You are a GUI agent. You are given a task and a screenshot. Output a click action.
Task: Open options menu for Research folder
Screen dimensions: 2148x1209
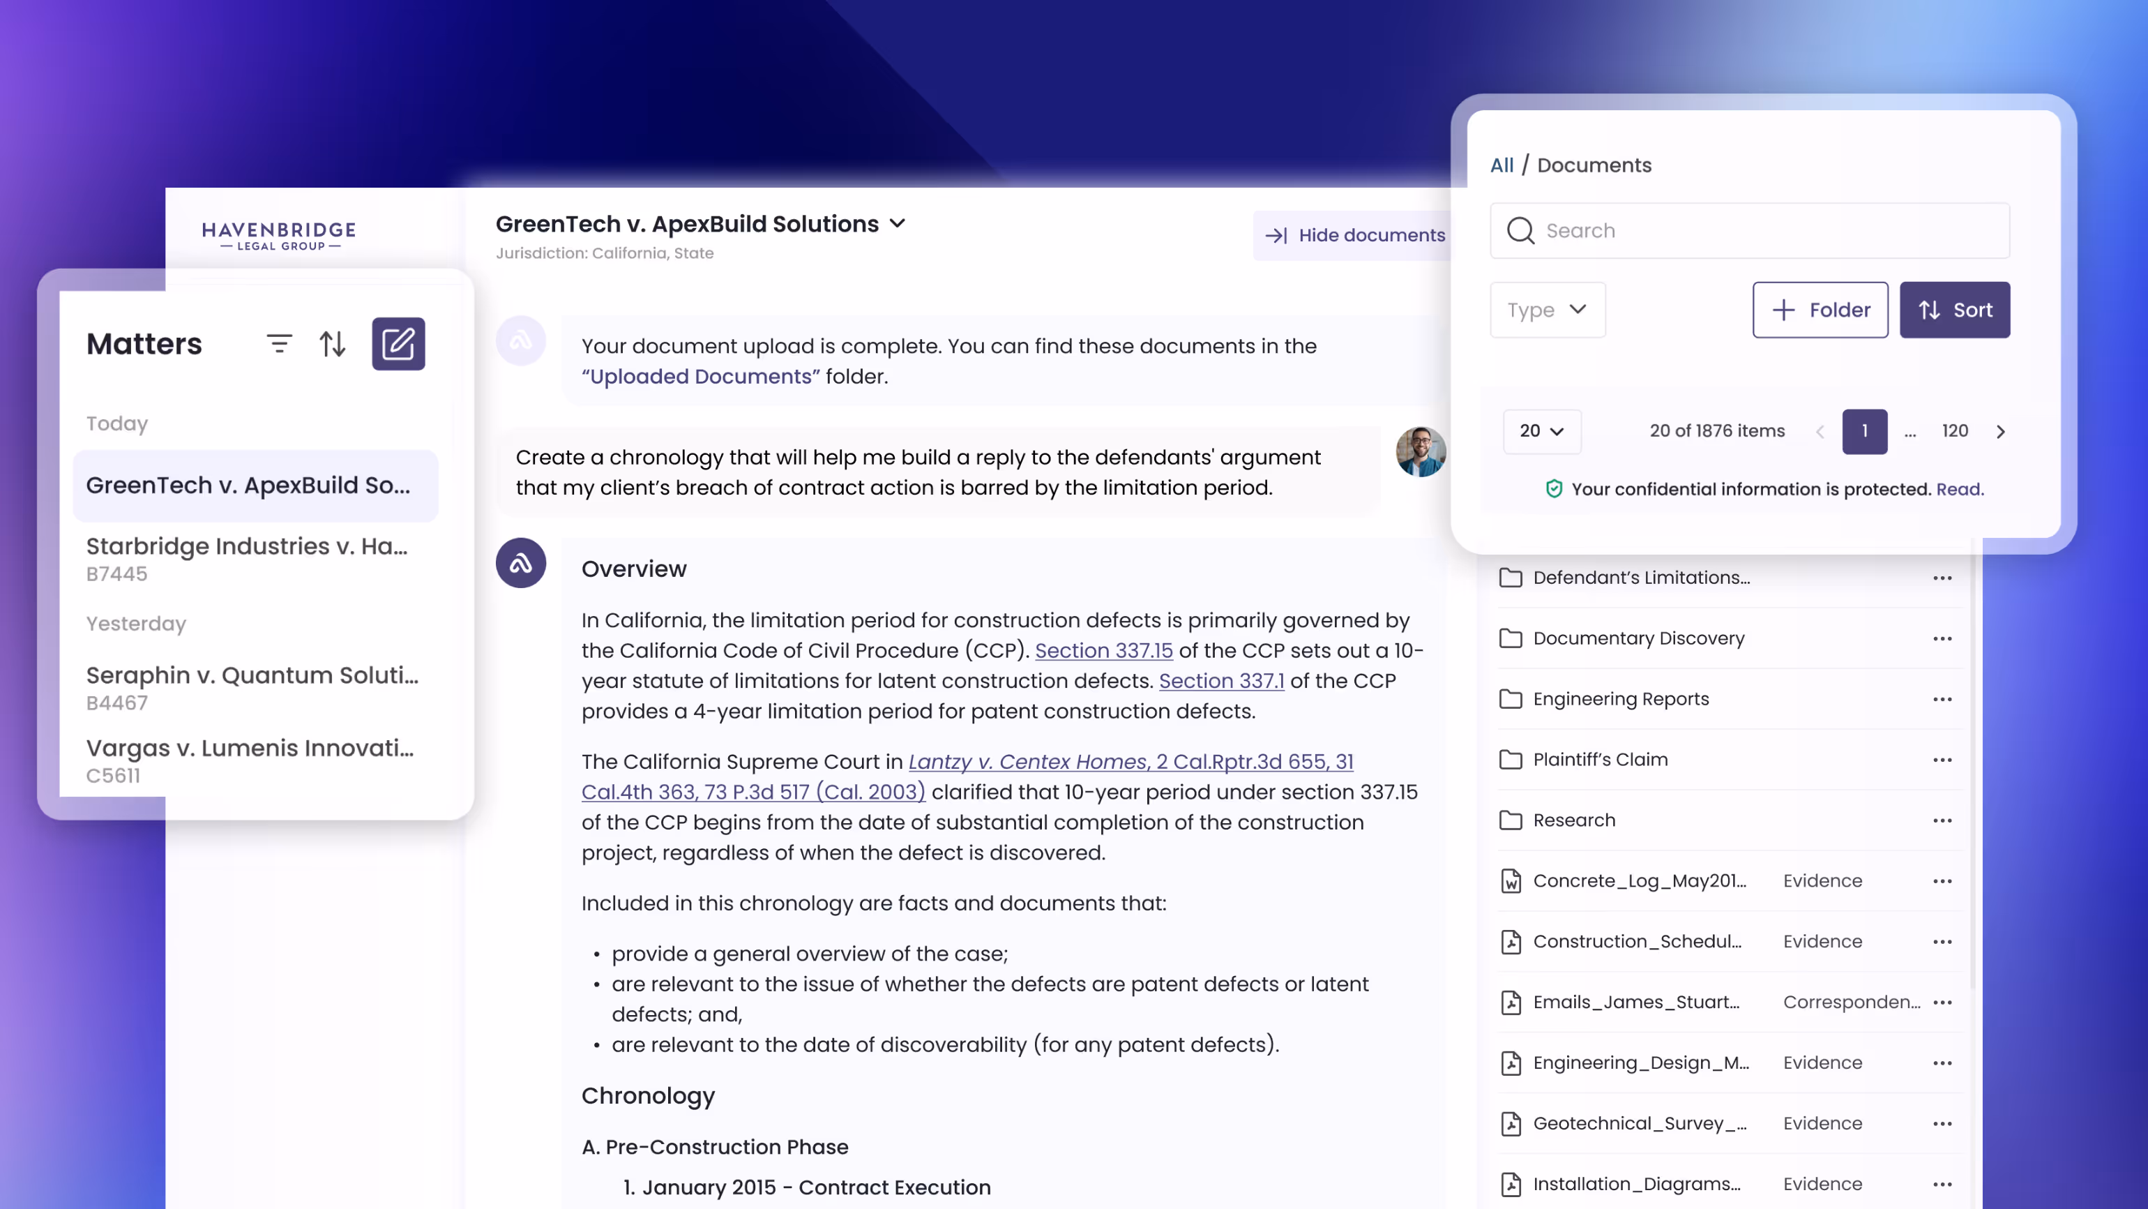(1942, 820)
